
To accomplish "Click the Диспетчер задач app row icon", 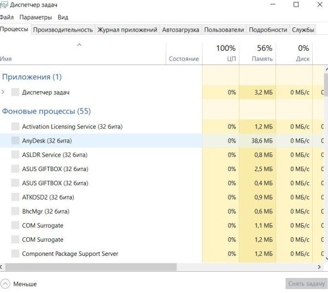I will [15, 92].
